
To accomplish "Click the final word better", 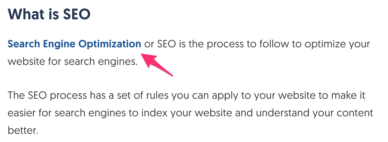I will tap(23, 130).
